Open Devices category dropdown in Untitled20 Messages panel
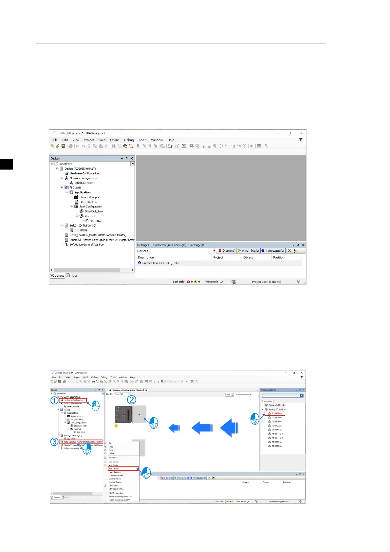This screenshot has width=390, height=552. click(214, 251)
